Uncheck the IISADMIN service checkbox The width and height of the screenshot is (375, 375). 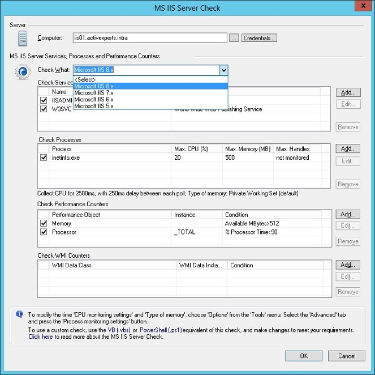[44, 100]
